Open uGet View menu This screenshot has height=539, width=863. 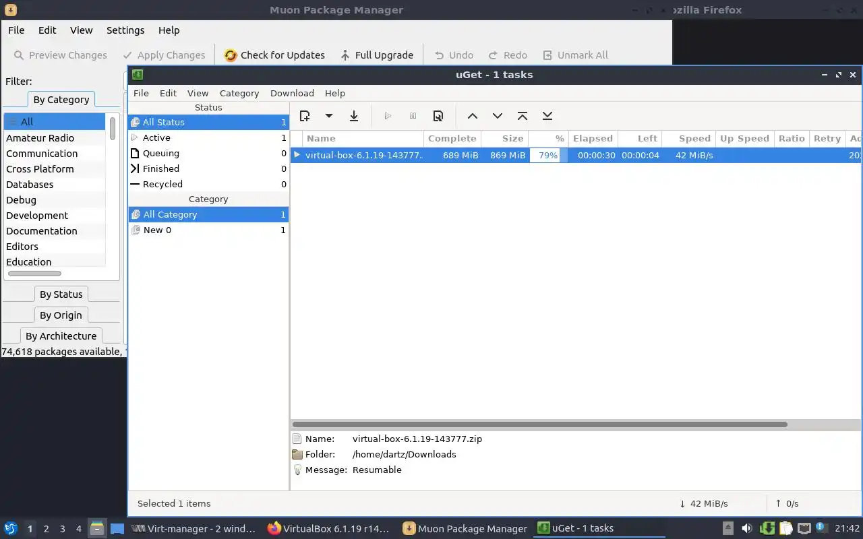(198, 93)
